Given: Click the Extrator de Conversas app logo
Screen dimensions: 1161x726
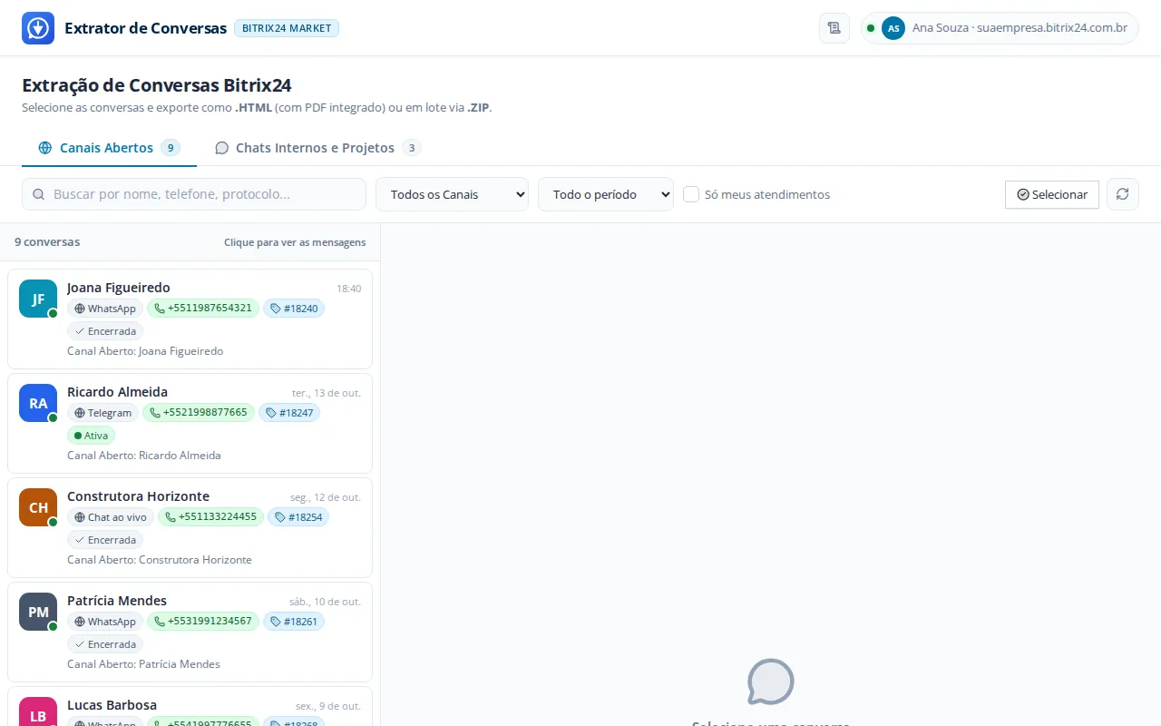Looking at the screenshot, I should click(x=38, y=28).
